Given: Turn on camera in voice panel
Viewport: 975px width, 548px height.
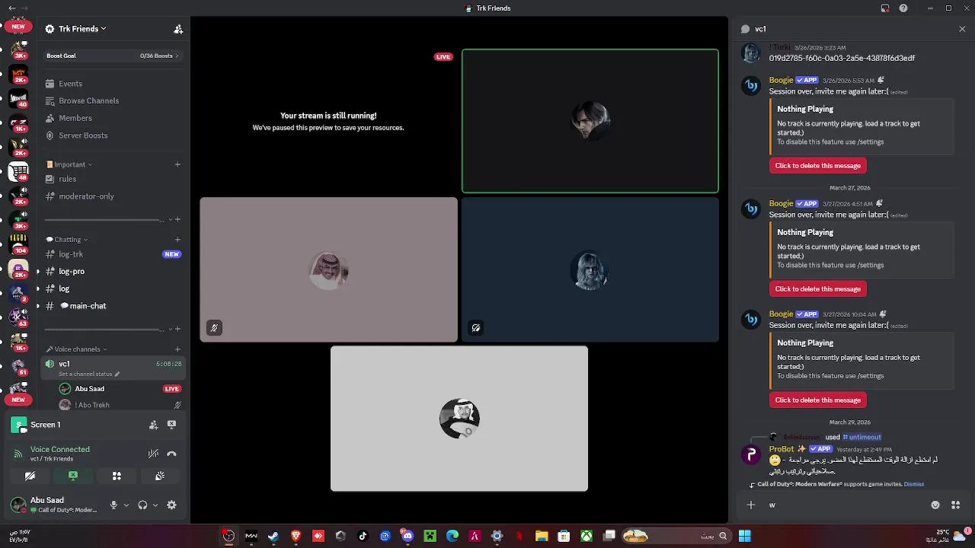Looking at the screenshot, I should click(x=30, y=476).
